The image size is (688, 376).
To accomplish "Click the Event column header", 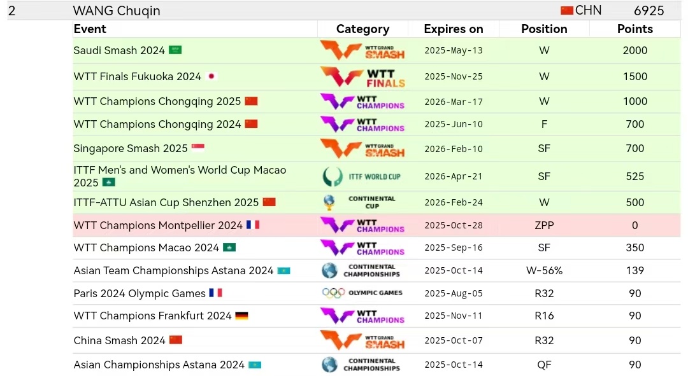I will click(x=90, y=29).
